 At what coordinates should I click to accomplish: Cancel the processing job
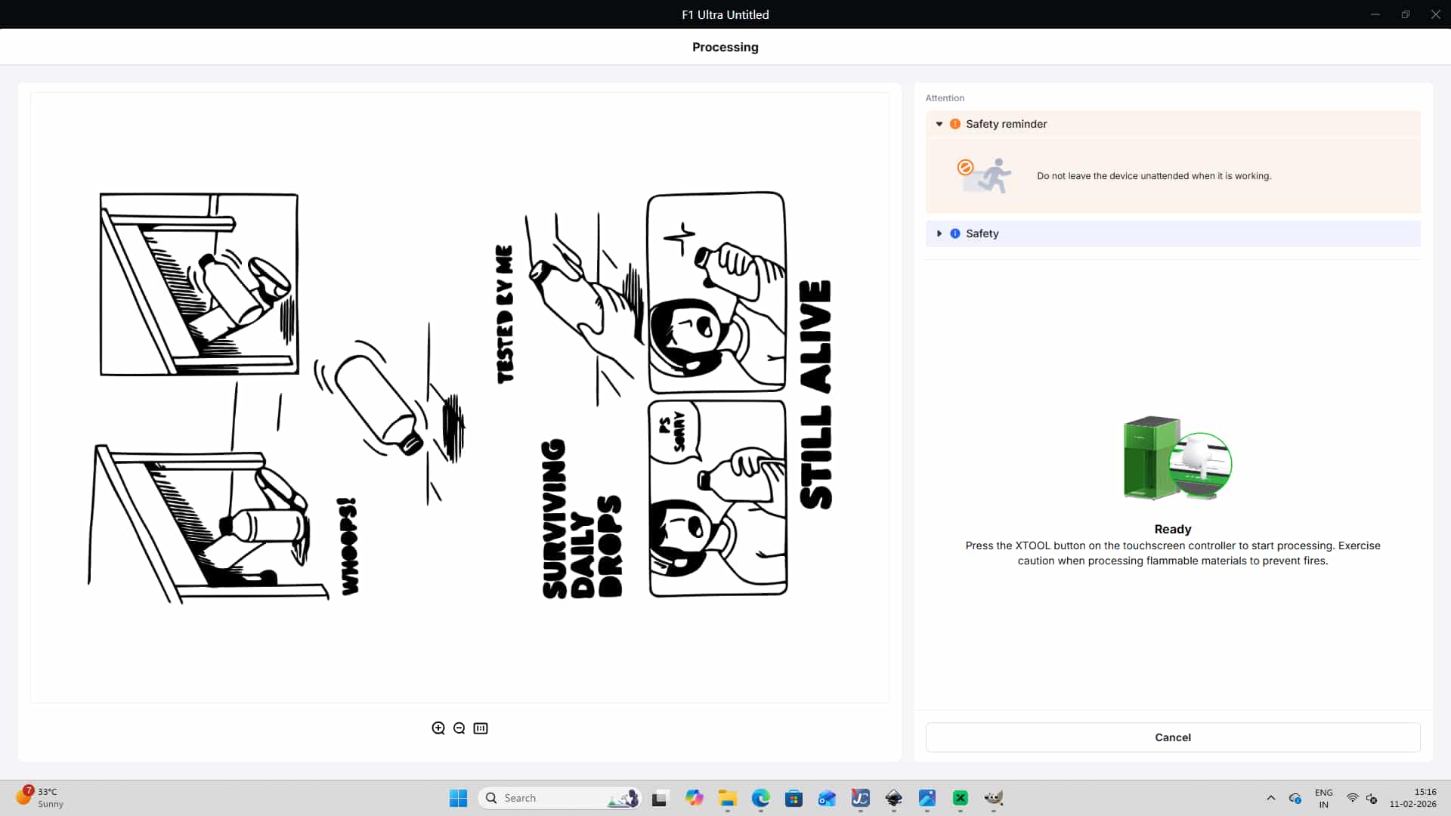pos(1172,737)
